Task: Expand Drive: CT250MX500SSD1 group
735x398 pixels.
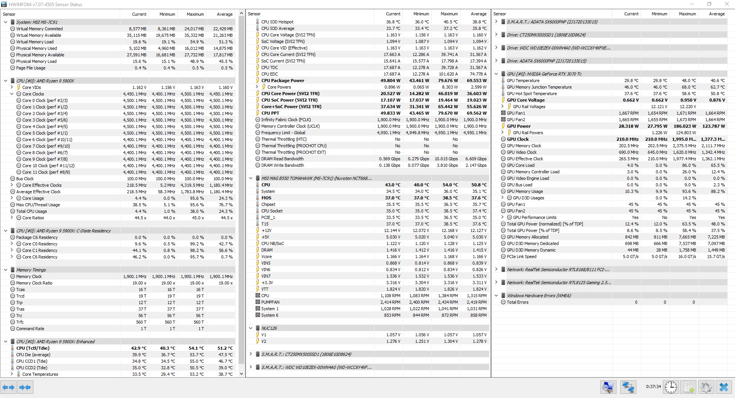Action: click(496, 35)
